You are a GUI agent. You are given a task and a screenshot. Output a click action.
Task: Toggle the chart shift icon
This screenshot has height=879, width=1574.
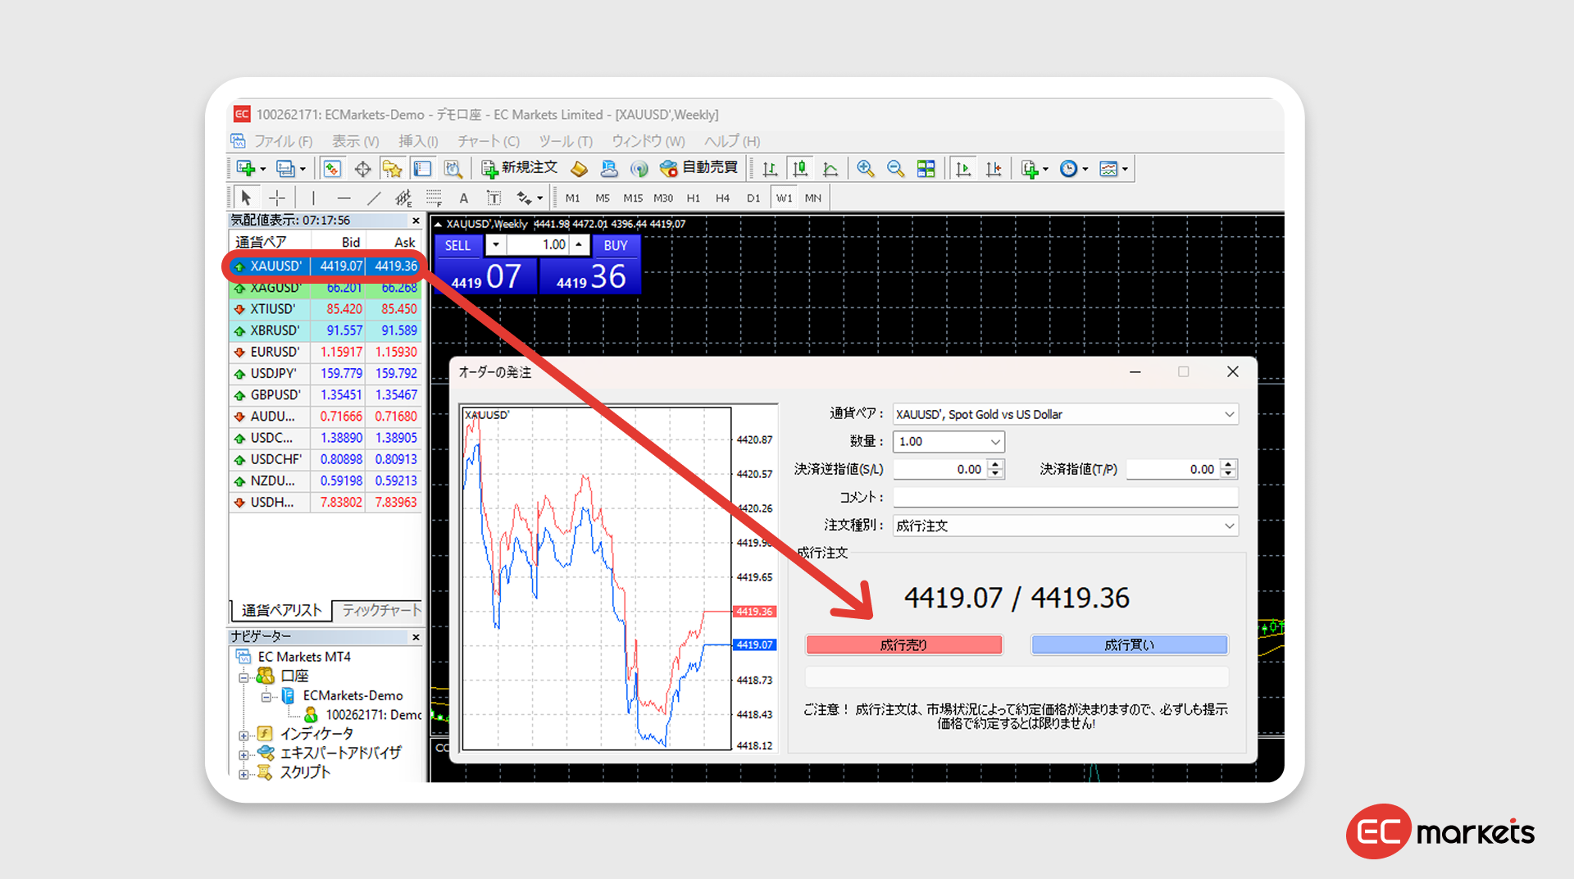pos(994,169)
